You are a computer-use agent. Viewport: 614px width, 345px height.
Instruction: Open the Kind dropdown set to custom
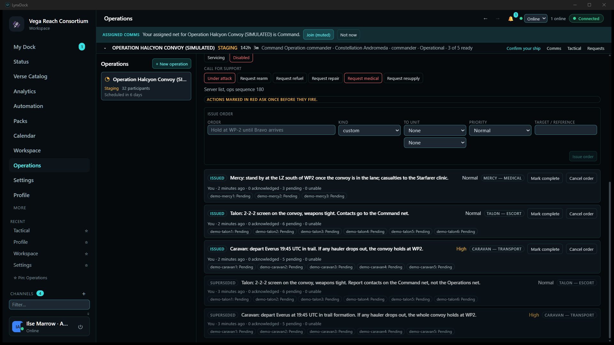[369, 130]
